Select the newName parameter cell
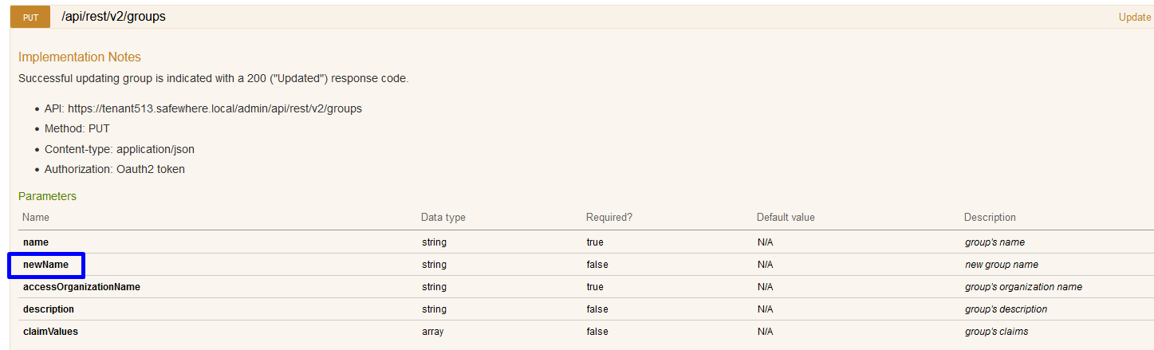The height and width of the screenshot is (350, 1154). click(46, 265)
